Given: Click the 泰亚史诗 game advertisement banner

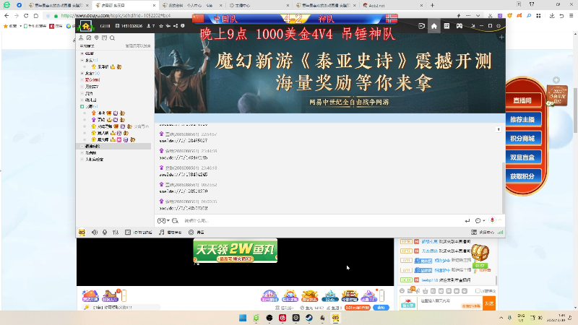Looking at the screenshot, I should [x=330, y=74].
